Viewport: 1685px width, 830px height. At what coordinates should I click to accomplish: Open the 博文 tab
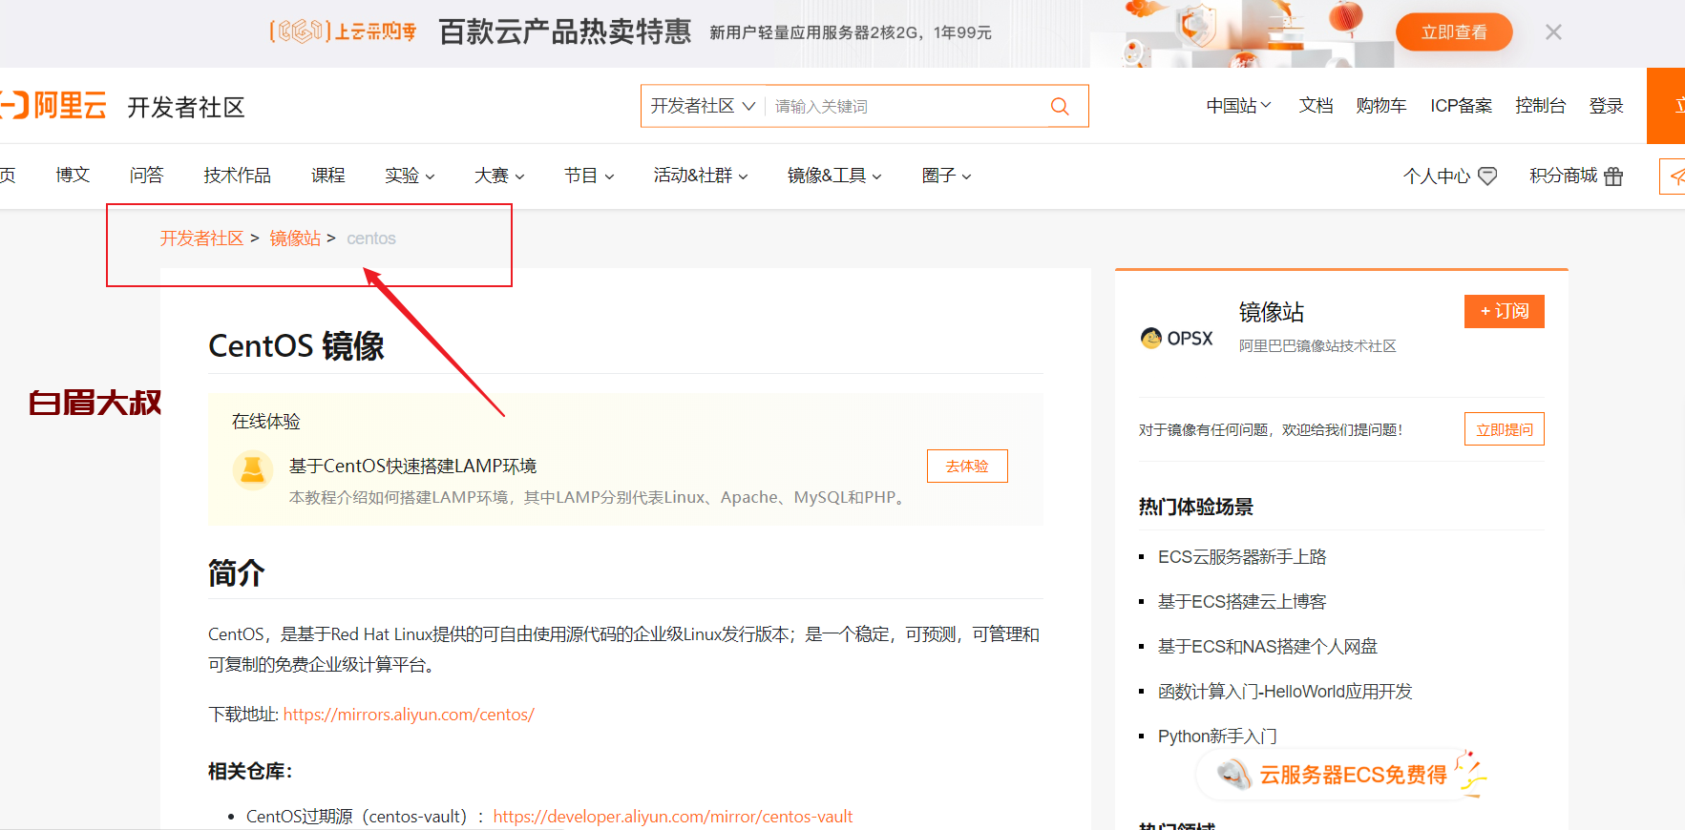[73, 176]
